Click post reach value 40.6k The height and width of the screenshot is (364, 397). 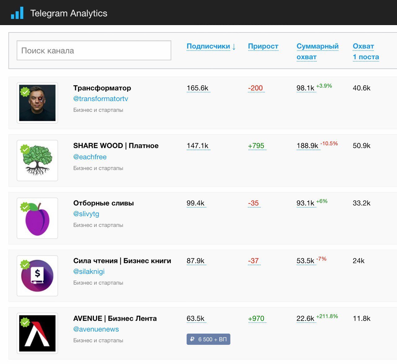(x=362, y=88)
